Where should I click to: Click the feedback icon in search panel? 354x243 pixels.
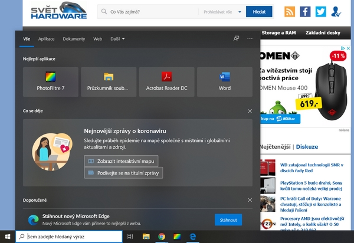click(236, 38)
